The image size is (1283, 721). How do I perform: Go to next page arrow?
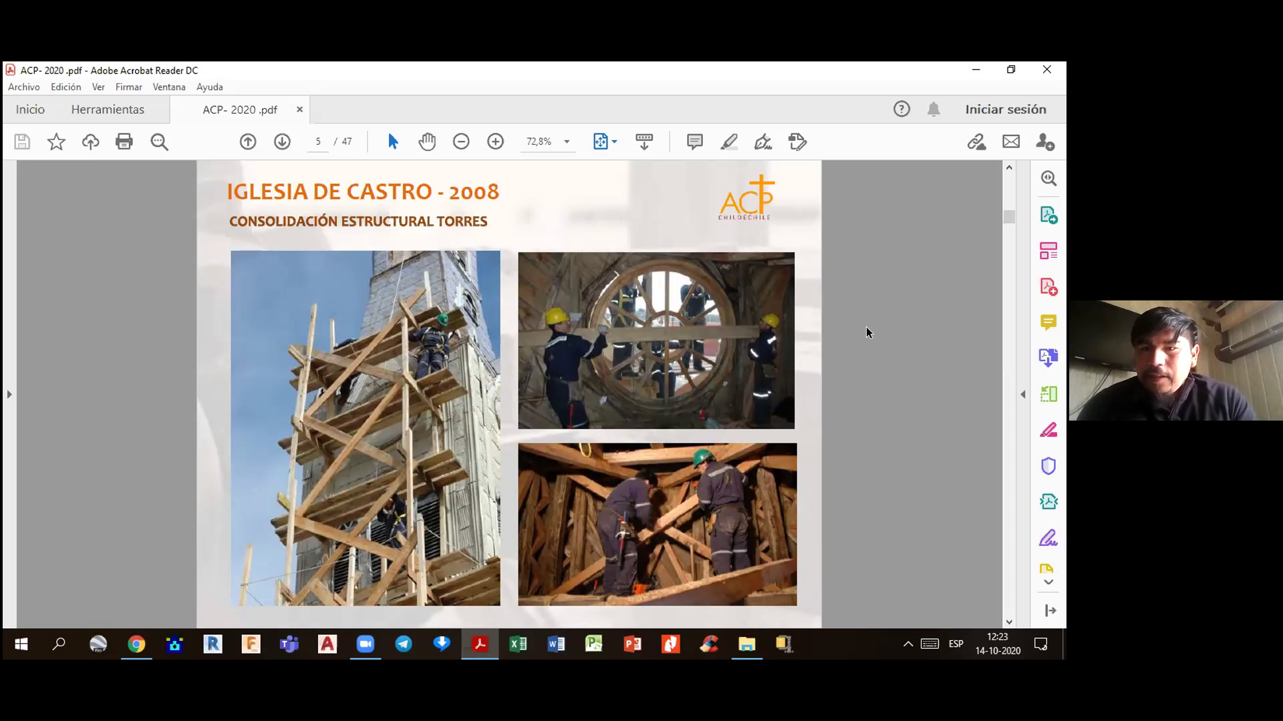[x=282, y=142]
